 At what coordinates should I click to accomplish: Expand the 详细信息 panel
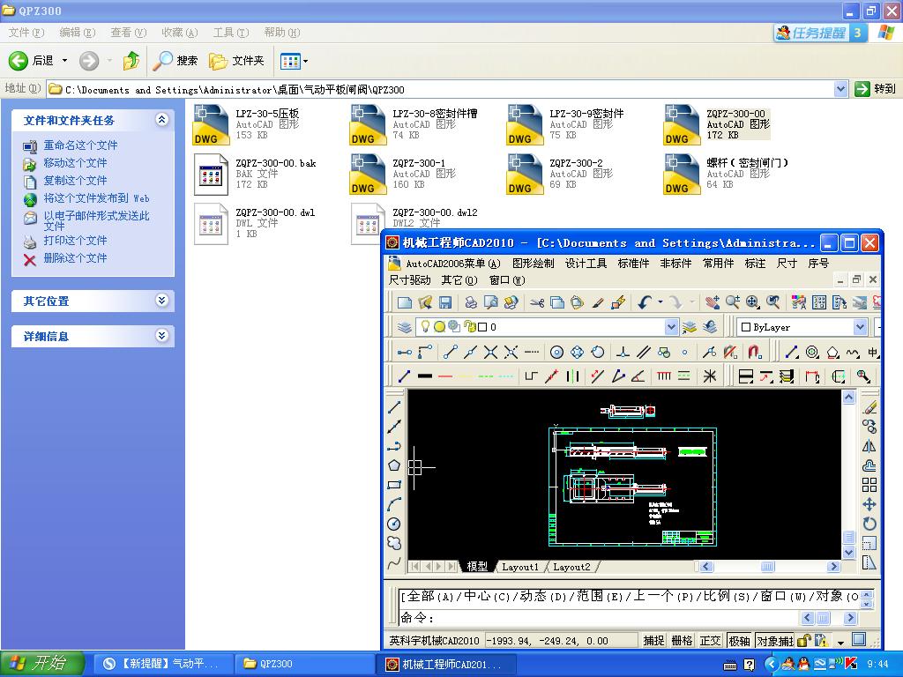click(x=162, y=336)
